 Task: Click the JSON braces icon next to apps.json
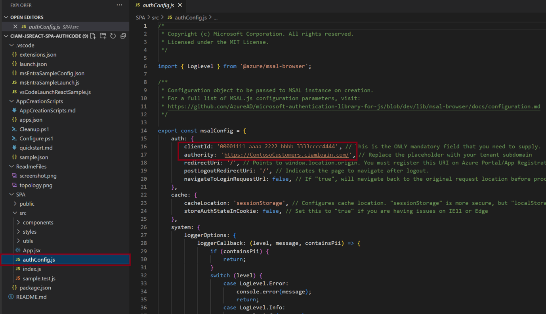[13, 119]
